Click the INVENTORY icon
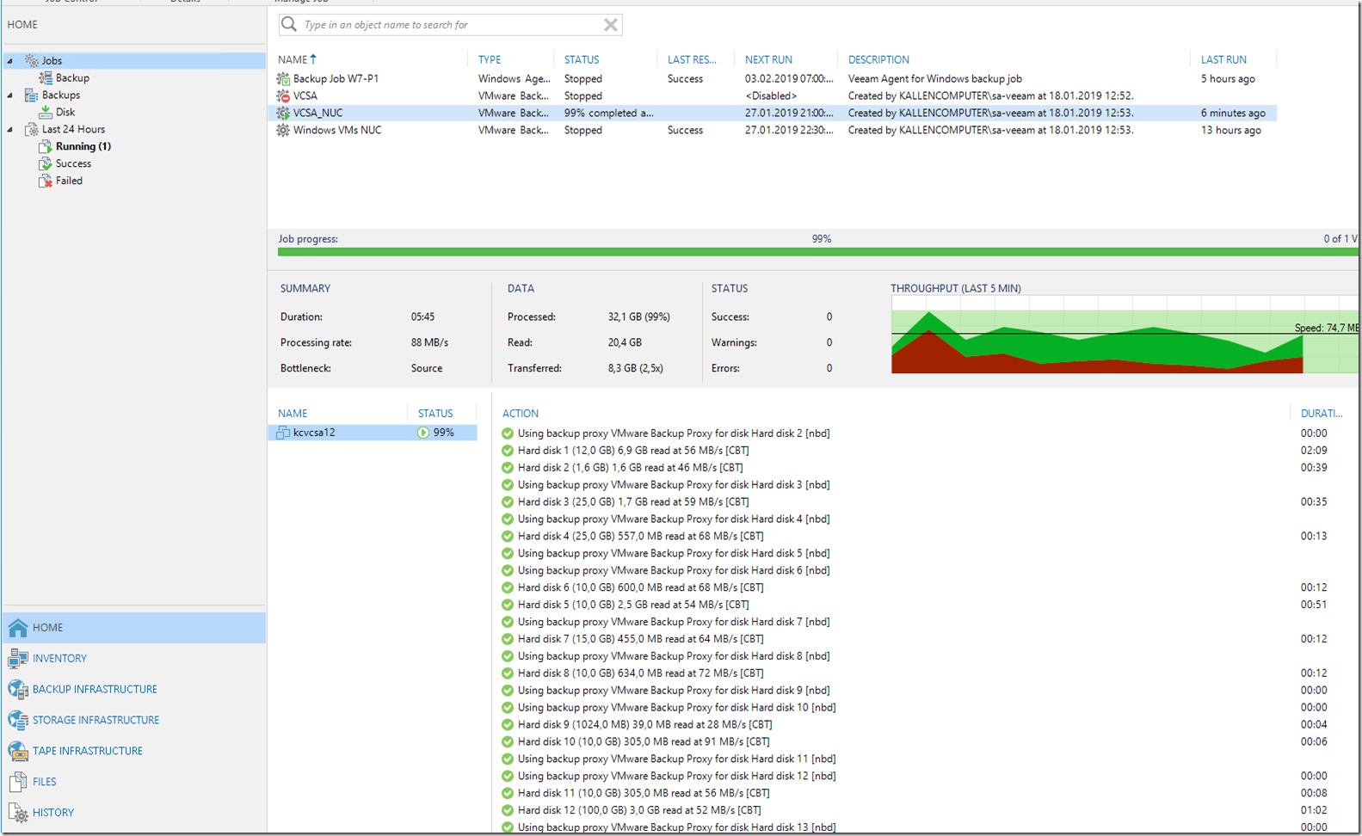Viewport: 1362px width, 836px height. tap(18, 659)
